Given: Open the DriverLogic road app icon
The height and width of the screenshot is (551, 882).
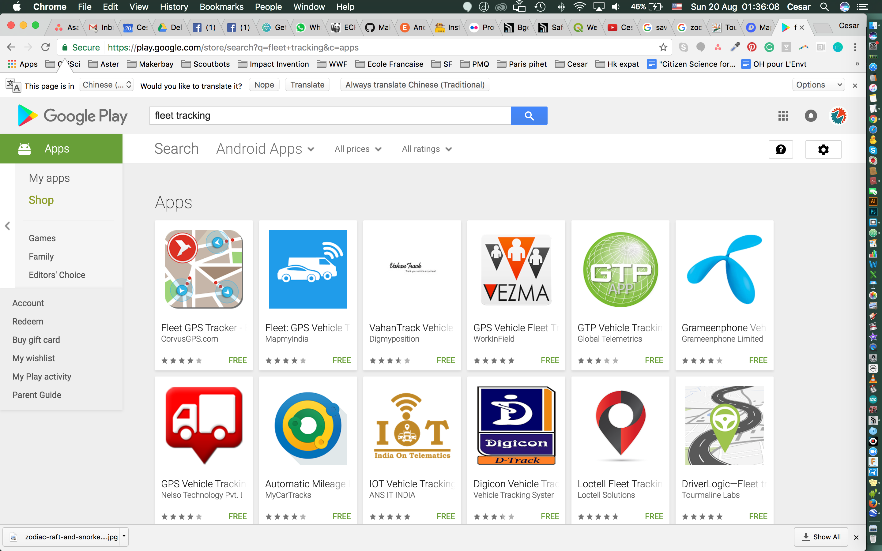Looking at the screenshot, I should pyautogui.click(x=724, y=425).
